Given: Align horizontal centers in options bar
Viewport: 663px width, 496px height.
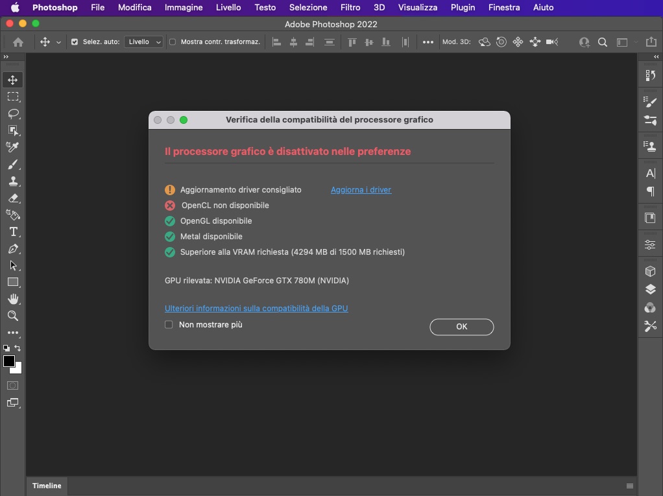Looking at the screenshot, I should coord(293,42).
